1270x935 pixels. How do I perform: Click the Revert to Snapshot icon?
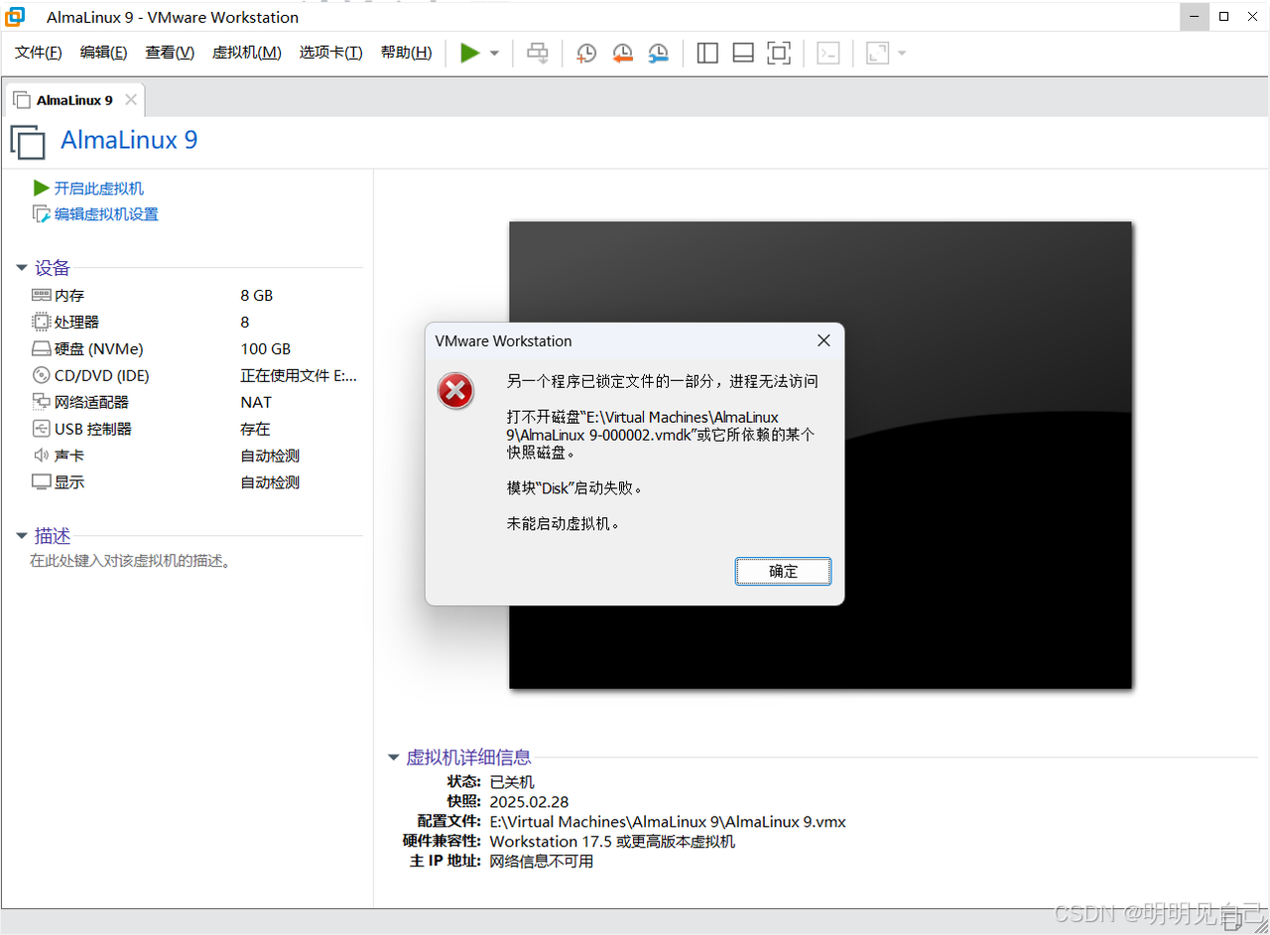[x=622, y=54]
